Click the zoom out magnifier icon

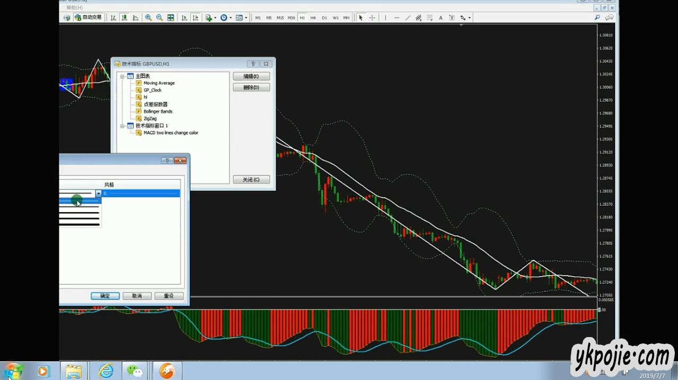pos(160,17)
